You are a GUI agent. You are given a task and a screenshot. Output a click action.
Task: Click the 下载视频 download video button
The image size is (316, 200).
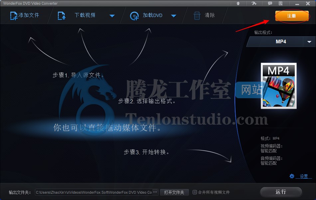(x=76, y=15)
